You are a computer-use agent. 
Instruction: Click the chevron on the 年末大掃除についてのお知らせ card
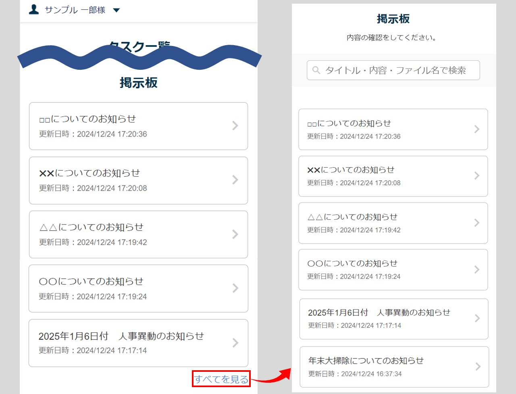[x=478, y=367]
